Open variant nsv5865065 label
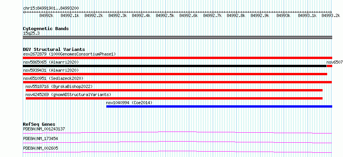Screen dimensions: 343x157 (51, 62)
